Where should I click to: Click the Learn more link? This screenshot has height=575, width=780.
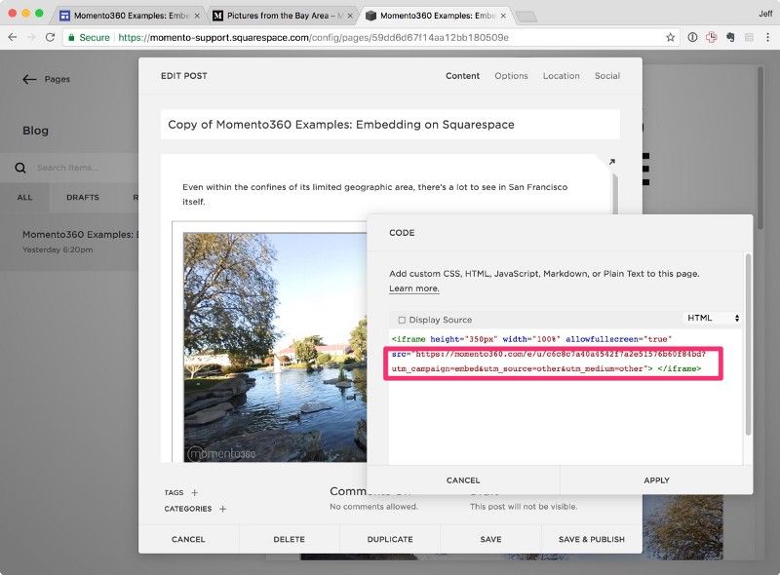pos(413,288)
